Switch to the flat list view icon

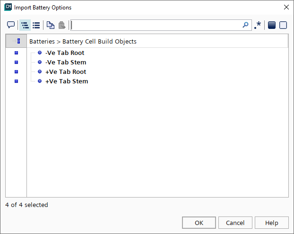point(36,25)
